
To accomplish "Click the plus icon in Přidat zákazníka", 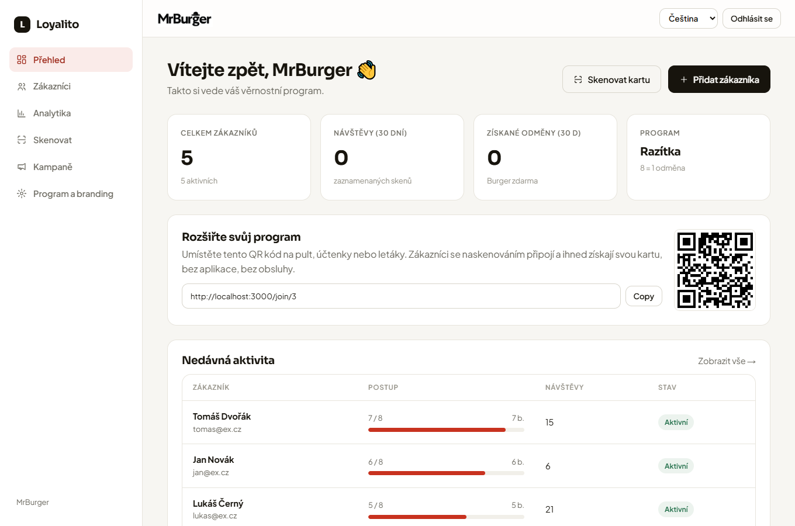I will pos(684,79).
